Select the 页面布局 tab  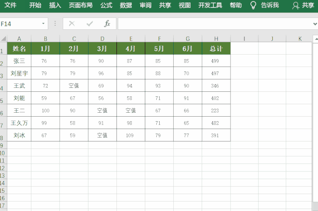pyautogui.click(x=81, y=5)
